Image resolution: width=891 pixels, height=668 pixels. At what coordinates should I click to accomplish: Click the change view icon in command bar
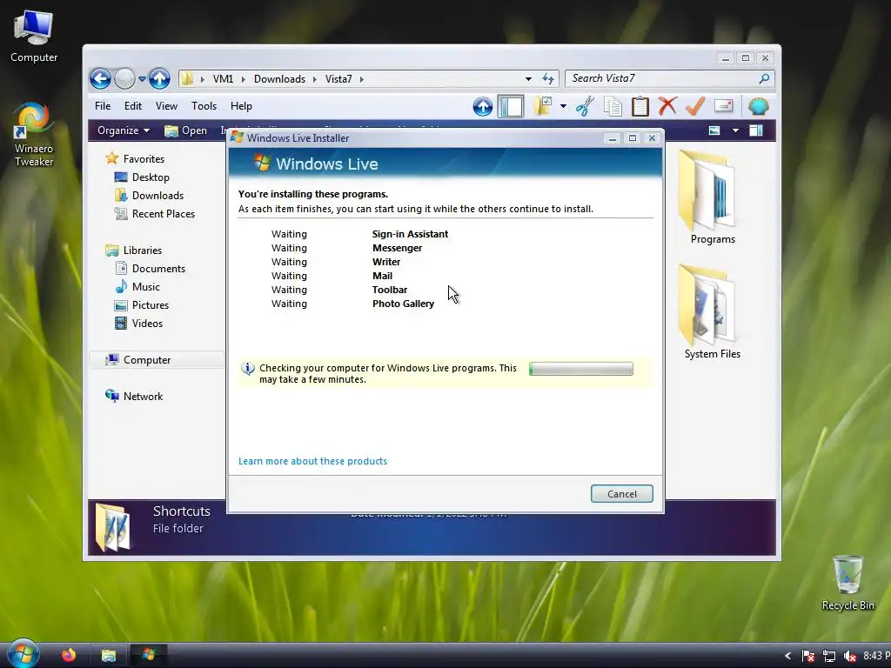tap(714, 130)
